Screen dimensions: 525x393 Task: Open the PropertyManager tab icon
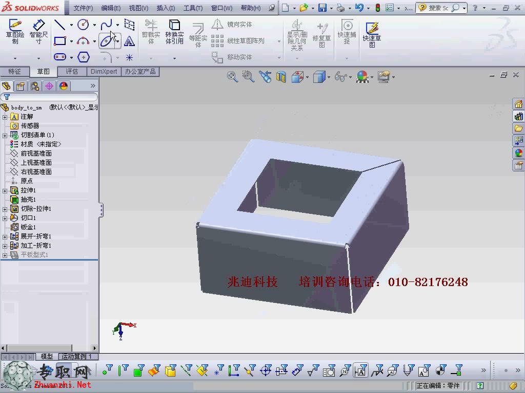point(21,86)
